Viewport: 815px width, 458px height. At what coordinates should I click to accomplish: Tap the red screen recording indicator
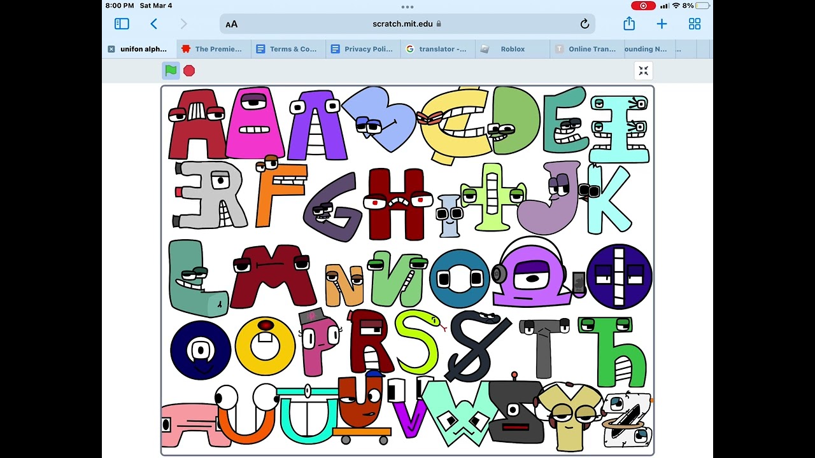(643, 6)
